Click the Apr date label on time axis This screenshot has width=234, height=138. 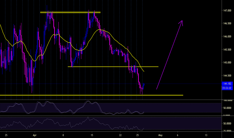[x=35, y=135]
